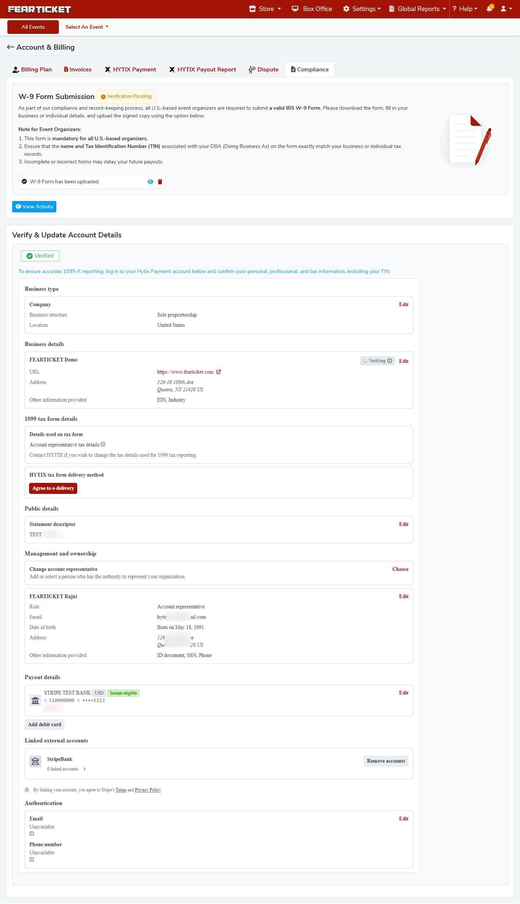Viewport: 520px width, 904px height.
Task: Click info icon under Phone number Unavailable
Action: tap(32, 859)
